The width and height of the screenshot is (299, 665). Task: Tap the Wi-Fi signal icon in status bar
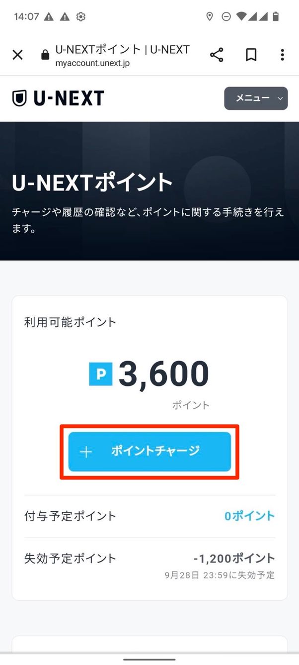coord(240,16)
